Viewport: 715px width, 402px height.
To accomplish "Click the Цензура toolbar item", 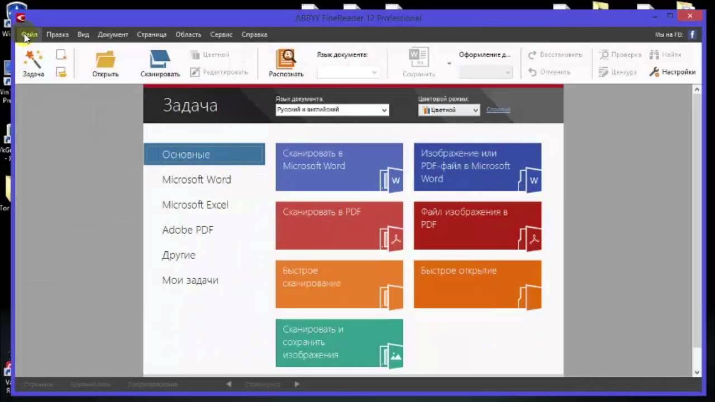I will pos(618,72).
